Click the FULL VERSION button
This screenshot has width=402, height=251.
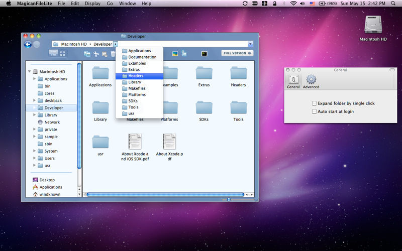237,53
